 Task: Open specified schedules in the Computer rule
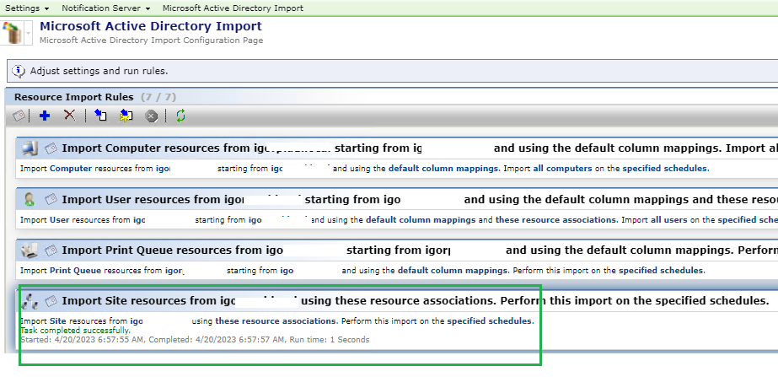click(x=665, y=169)
